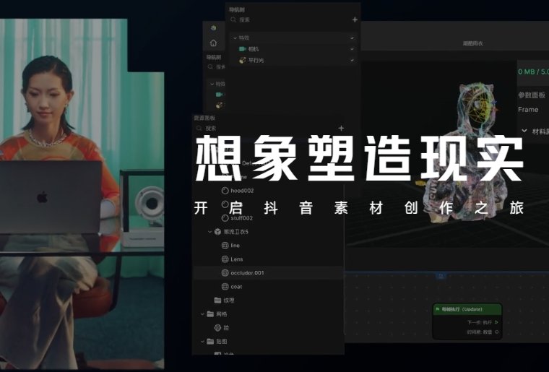Click the 网格 folder icon
Viewport: 549px width, 372px height.
click(x=210, y=314)
